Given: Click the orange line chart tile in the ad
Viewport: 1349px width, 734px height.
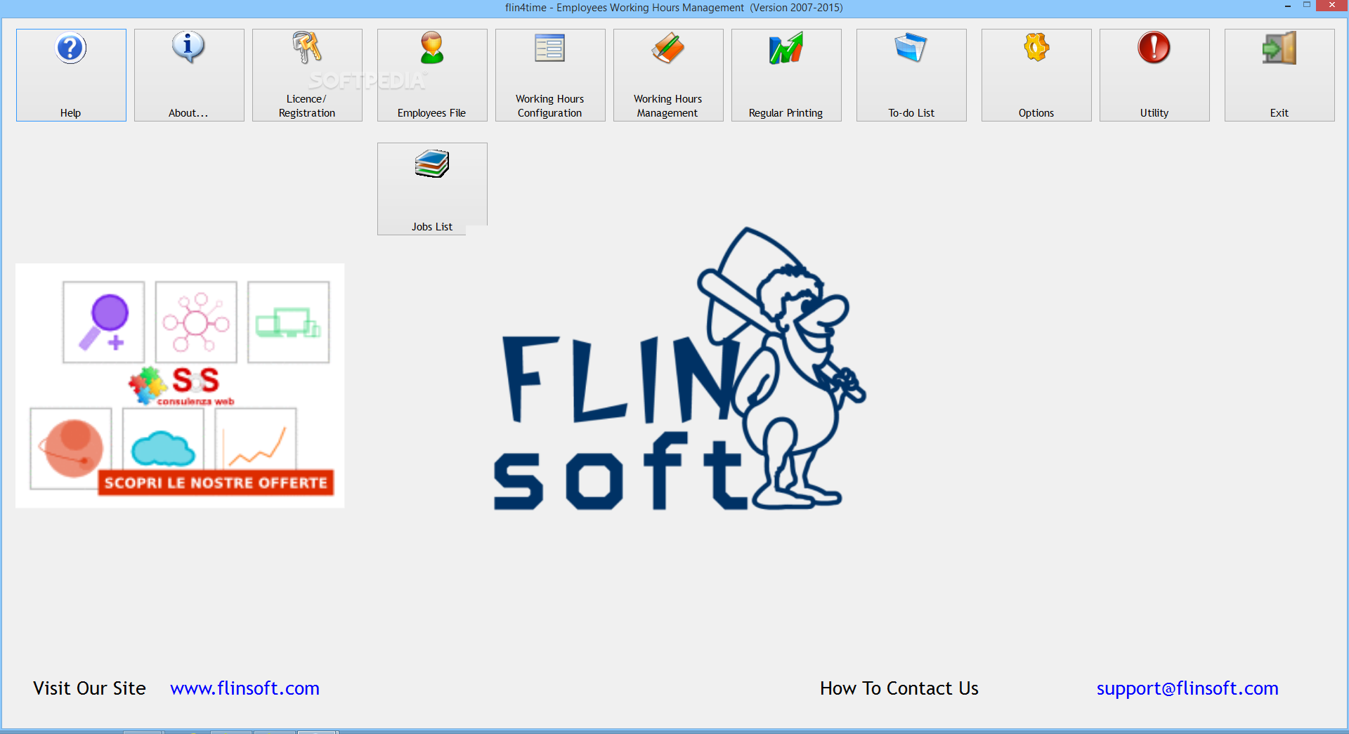Looking at the screenshot, I should 256,440.
